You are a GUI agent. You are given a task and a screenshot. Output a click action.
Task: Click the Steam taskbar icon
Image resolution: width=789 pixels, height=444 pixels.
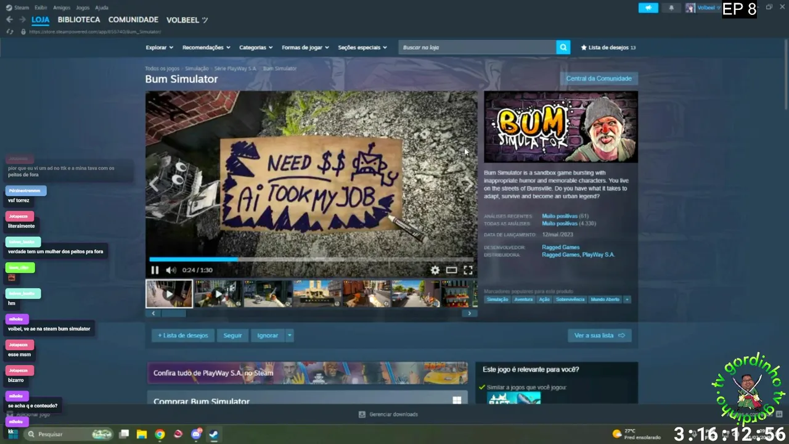[214, 434]
